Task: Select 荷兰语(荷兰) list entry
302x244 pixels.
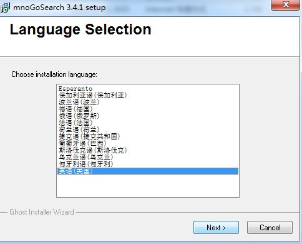Action: tap(148, 130)
